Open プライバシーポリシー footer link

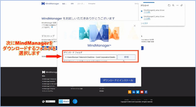click(136, 100)
